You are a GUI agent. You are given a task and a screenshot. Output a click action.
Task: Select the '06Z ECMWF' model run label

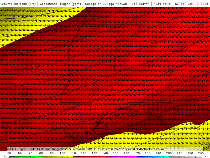[x=140, y=4]
